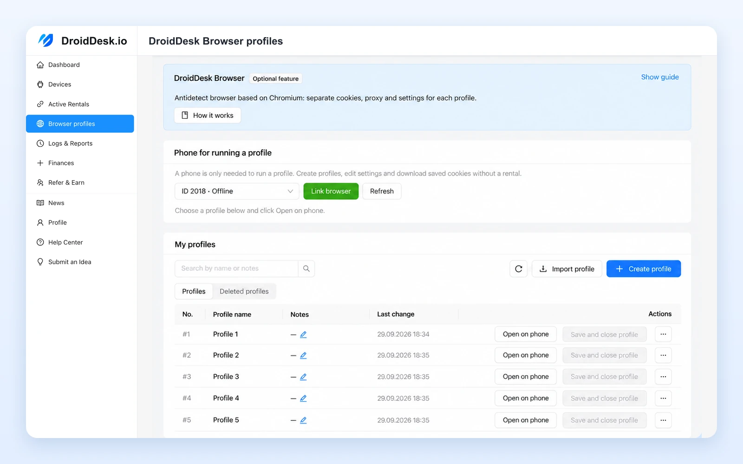Save and close profile for Profile 4

click(605, 398)
